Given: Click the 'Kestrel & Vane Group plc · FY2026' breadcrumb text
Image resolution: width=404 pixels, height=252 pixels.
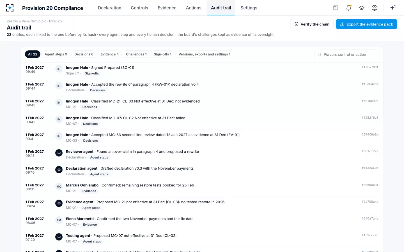Looking at the screenshot, I should pos(34,21).
